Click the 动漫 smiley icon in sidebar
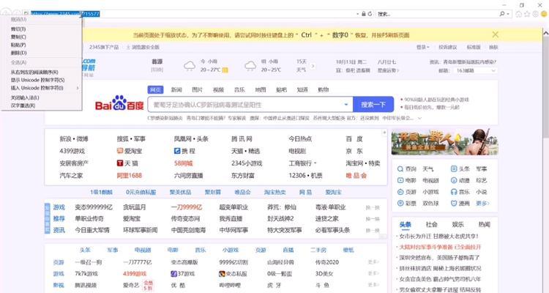Screen dimensions: 549x293 tap(454, 180)
